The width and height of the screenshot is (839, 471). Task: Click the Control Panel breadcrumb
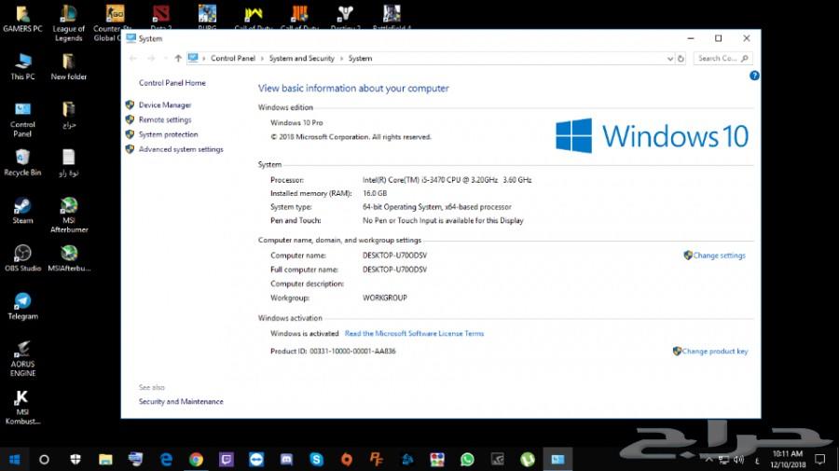(x=233, y=59)
